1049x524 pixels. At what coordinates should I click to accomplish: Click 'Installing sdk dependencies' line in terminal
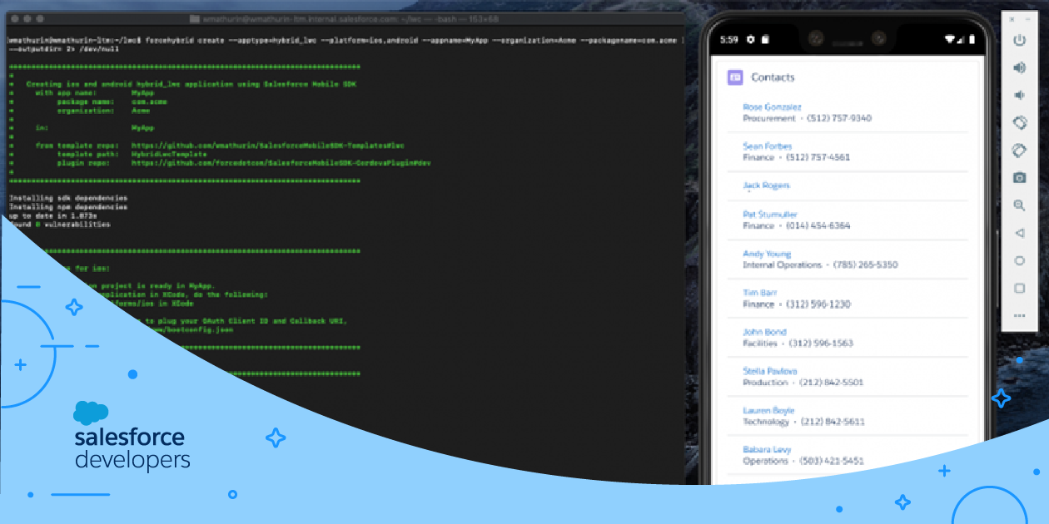[68, 198]
